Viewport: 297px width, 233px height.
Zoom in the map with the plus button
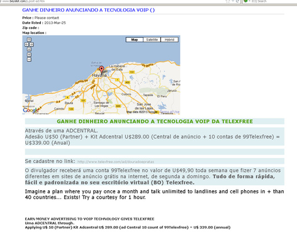point(29,55)
